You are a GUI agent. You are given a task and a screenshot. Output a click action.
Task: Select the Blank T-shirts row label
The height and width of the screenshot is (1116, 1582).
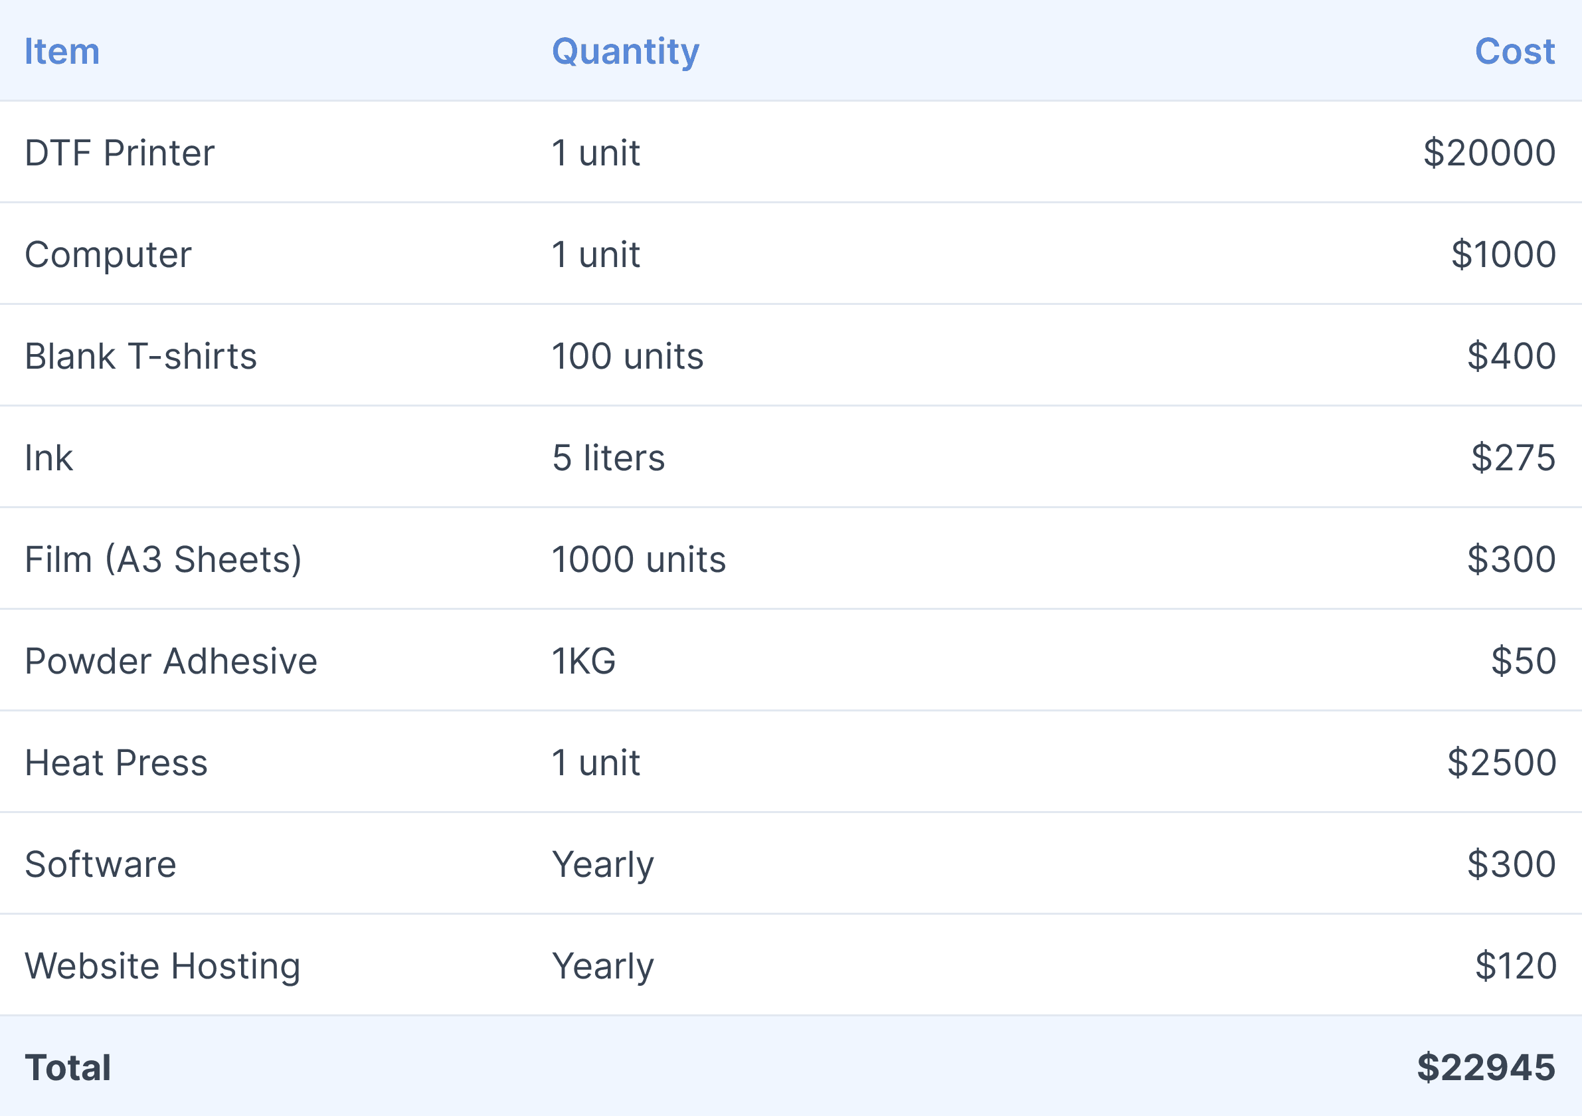click(141, 356)
